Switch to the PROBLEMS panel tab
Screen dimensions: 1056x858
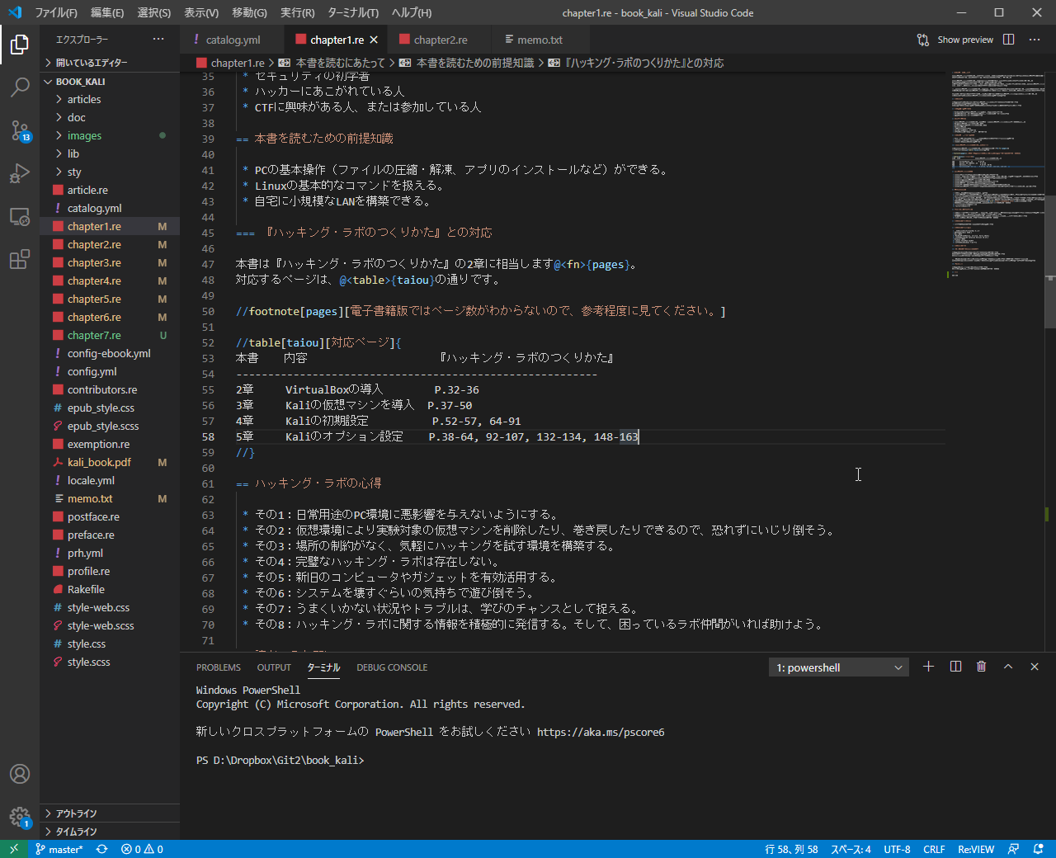click(x=219, y=667)
